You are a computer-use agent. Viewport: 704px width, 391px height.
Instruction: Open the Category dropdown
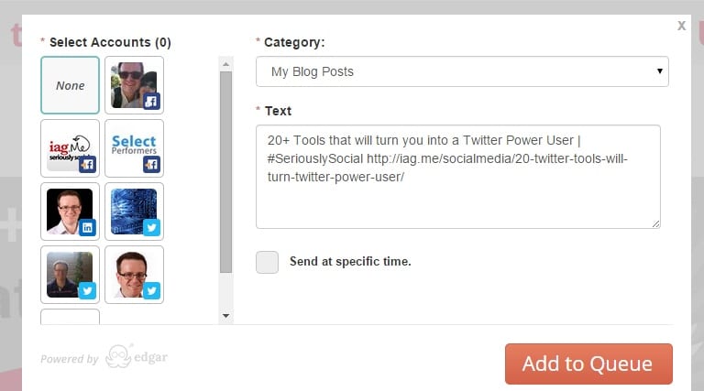coord(462,71)
